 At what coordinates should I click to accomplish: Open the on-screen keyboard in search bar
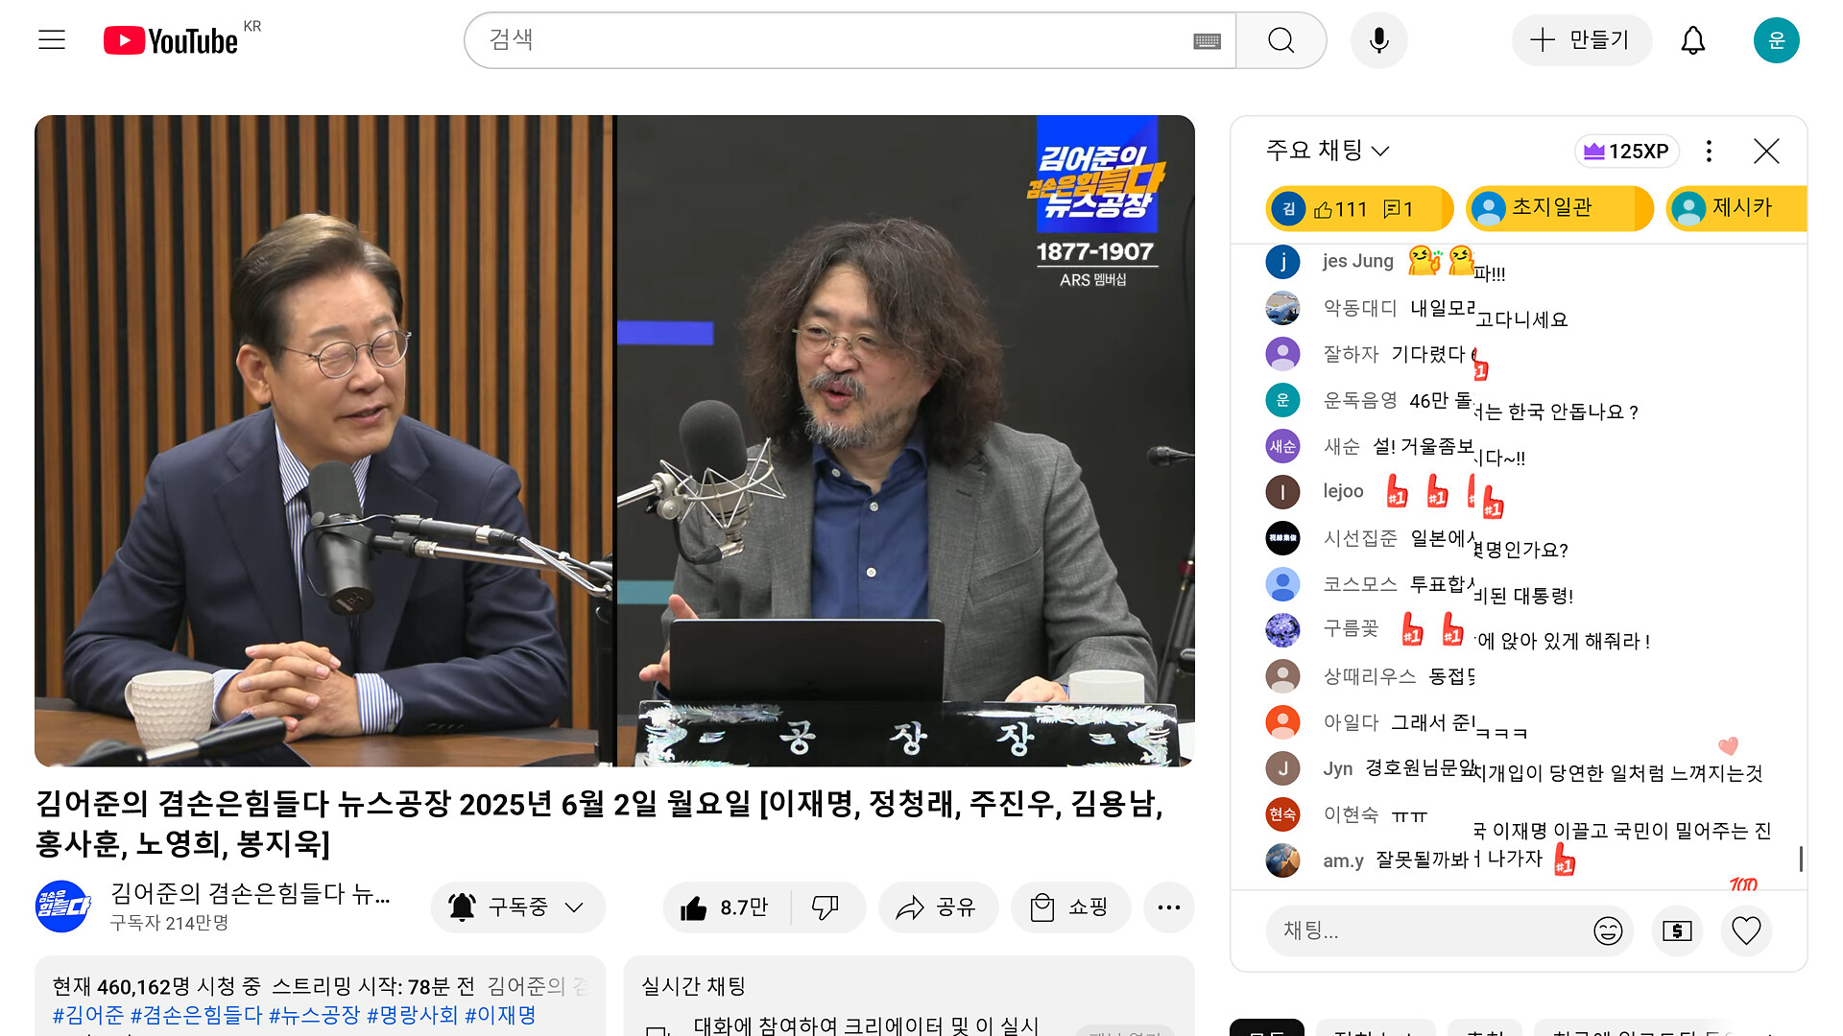pos(1207,40)
